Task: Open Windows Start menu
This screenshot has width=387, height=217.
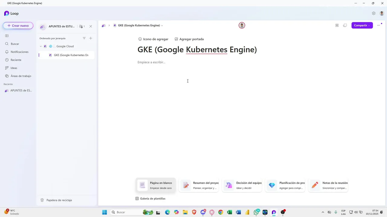Action: 105,212
